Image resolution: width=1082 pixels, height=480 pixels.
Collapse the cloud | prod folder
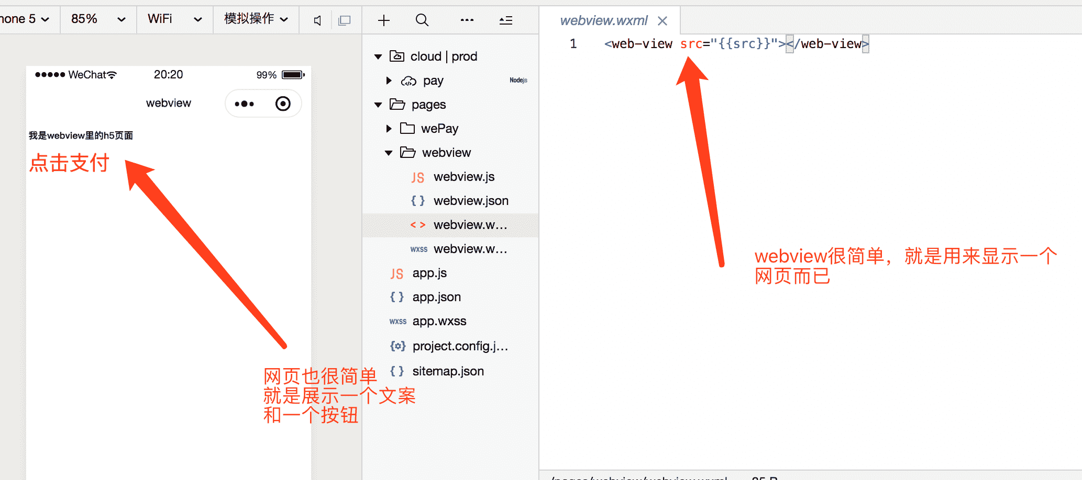point(378,56)
